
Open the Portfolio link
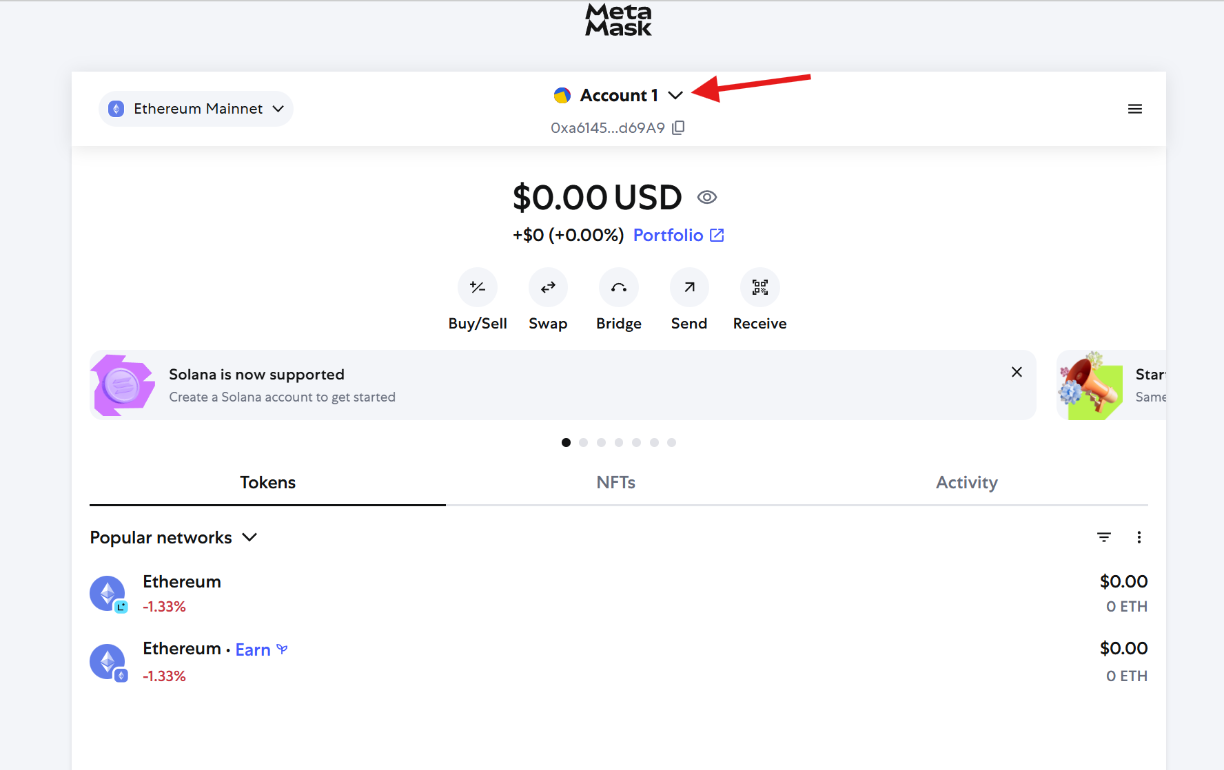click(x=679, y=236)
